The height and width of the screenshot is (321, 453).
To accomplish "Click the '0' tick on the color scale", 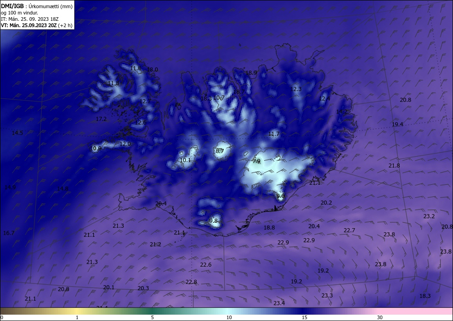I will (2, 317).
